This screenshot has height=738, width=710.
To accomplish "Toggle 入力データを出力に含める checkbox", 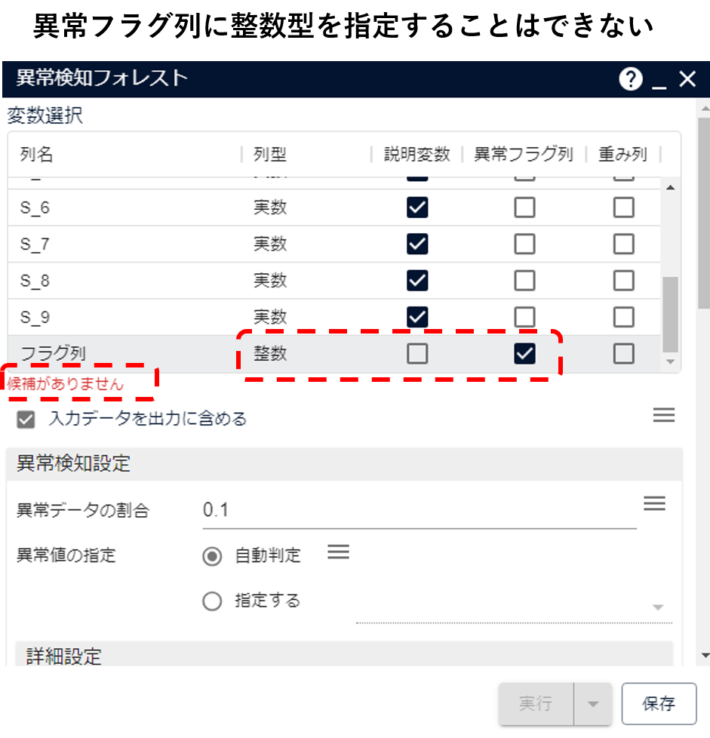I will (26, 420).
